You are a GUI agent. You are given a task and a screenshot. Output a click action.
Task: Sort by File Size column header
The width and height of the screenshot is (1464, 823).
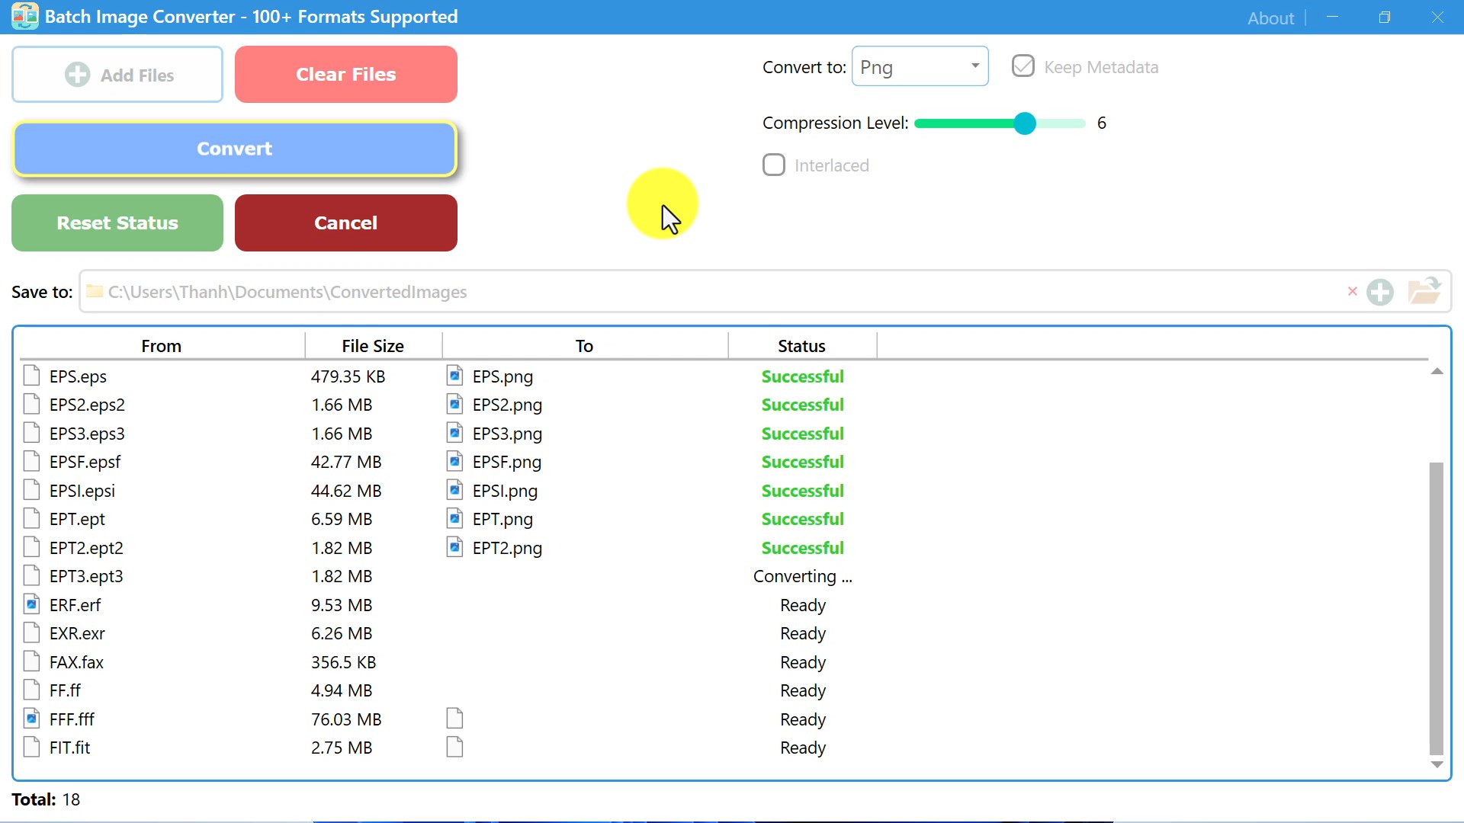pos(372,345)
